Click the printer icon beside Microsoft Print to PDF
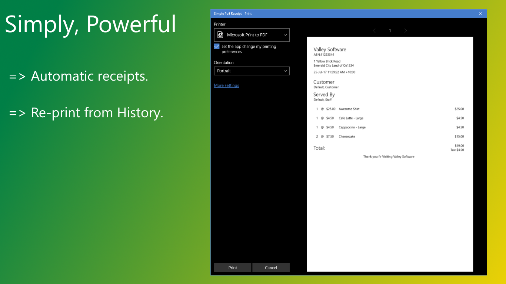This screenshot has height=284, width=506. 220,35
